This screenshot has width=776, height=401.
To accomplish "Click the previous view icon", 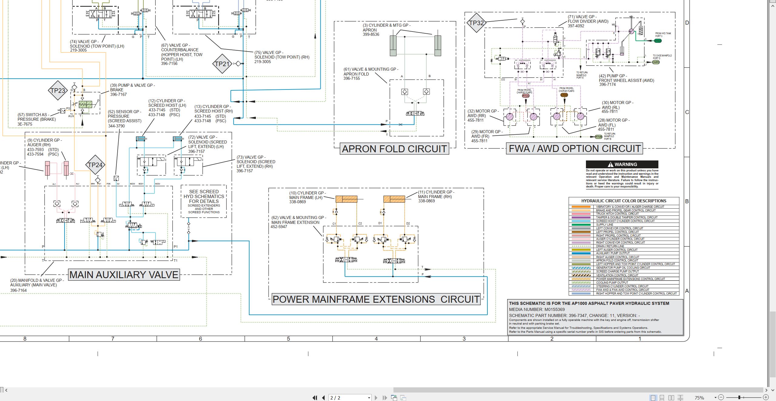I will [394, 398].
